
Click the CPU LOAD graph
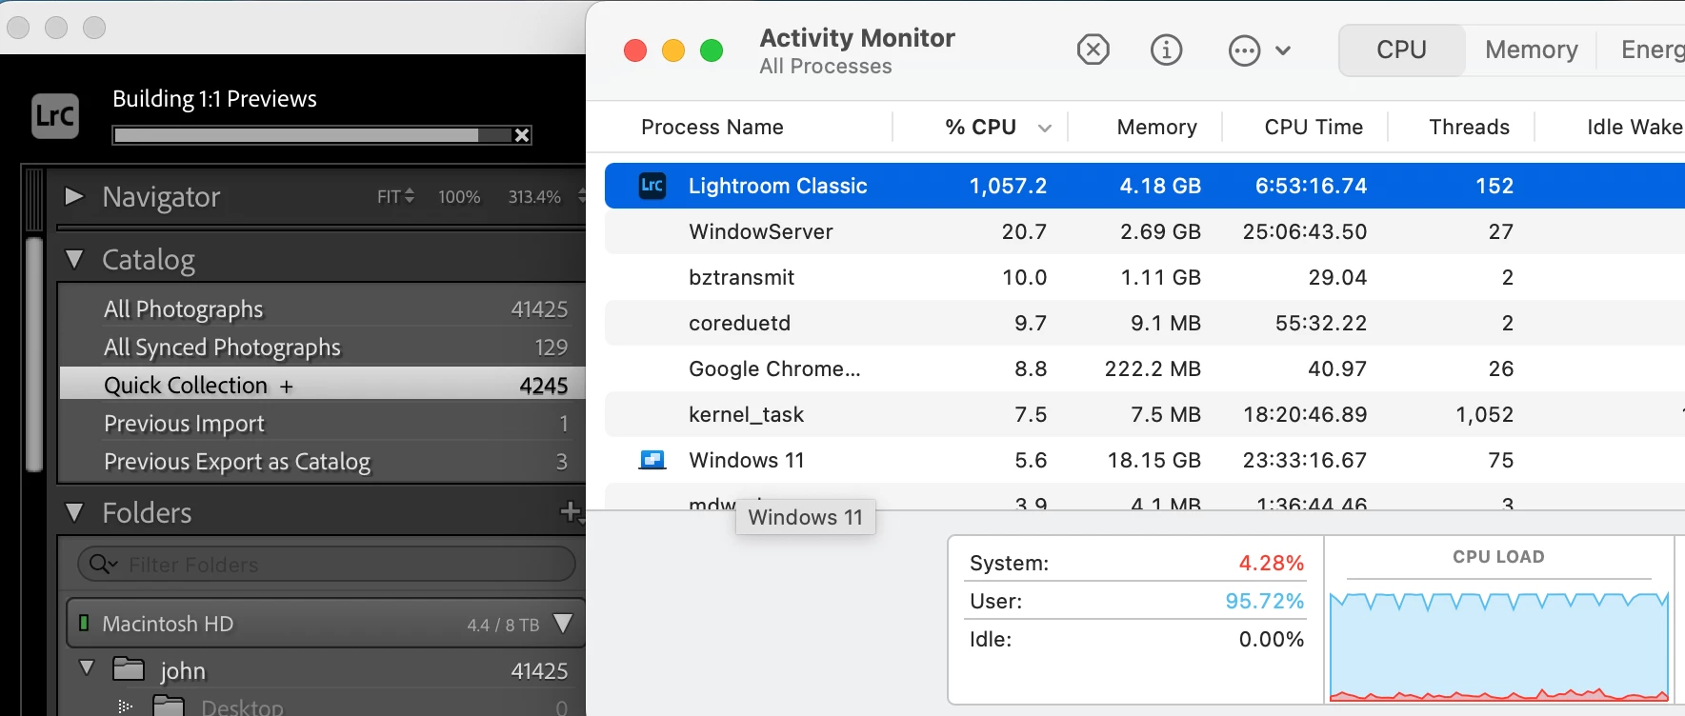(x=1498, y=648)
